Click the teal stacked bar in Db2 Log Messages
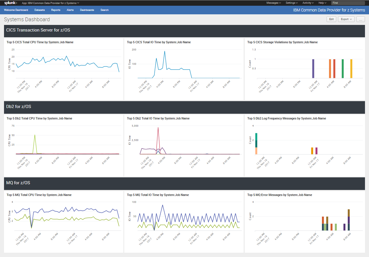 click(x=256, y=140)
